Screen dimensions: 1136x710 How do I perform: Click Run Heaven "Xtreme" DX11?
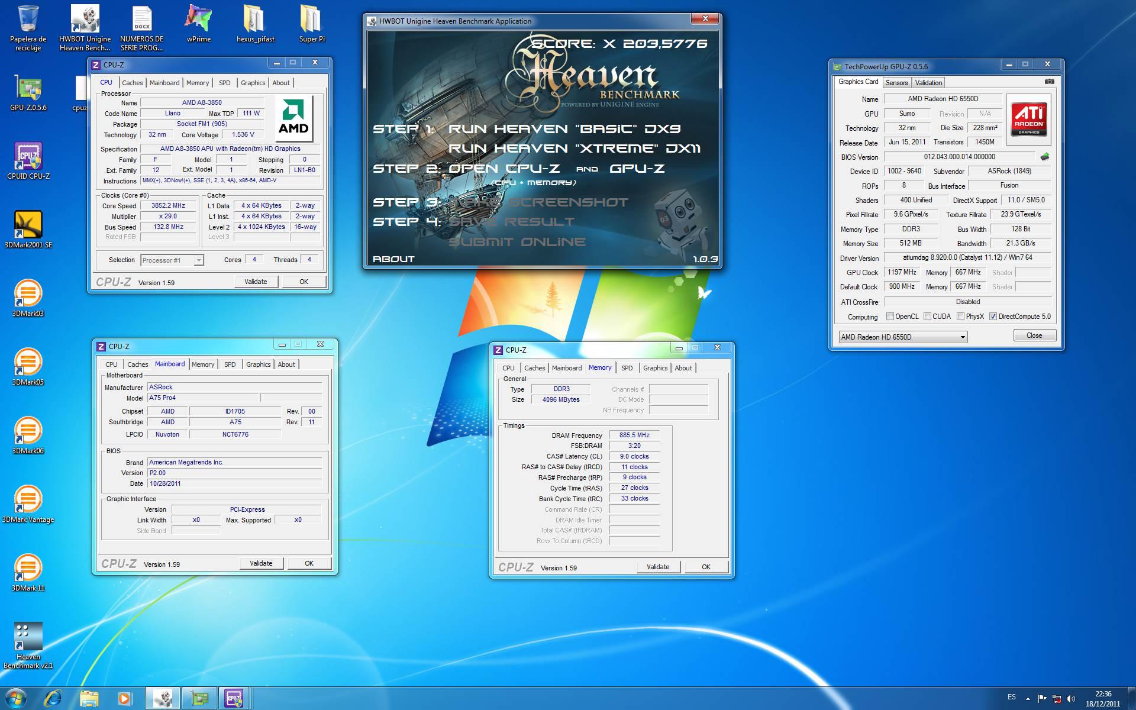coord(574,149)
